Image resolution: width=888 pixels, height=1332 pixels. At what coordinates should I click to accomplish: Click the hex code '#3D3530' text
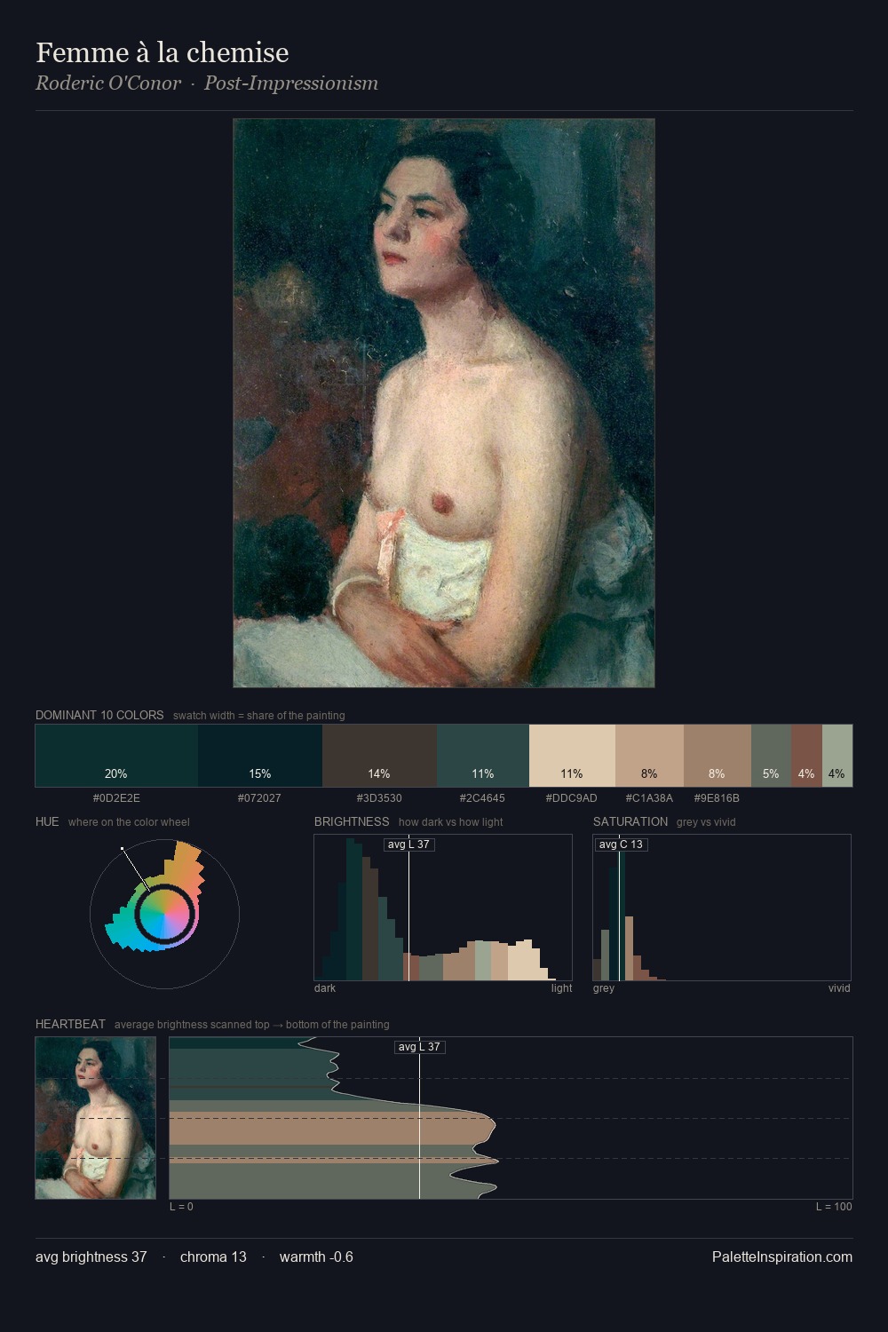379,797
